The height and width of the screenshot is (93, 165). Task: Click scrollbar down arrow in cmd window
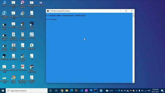[x=134, y=82]
